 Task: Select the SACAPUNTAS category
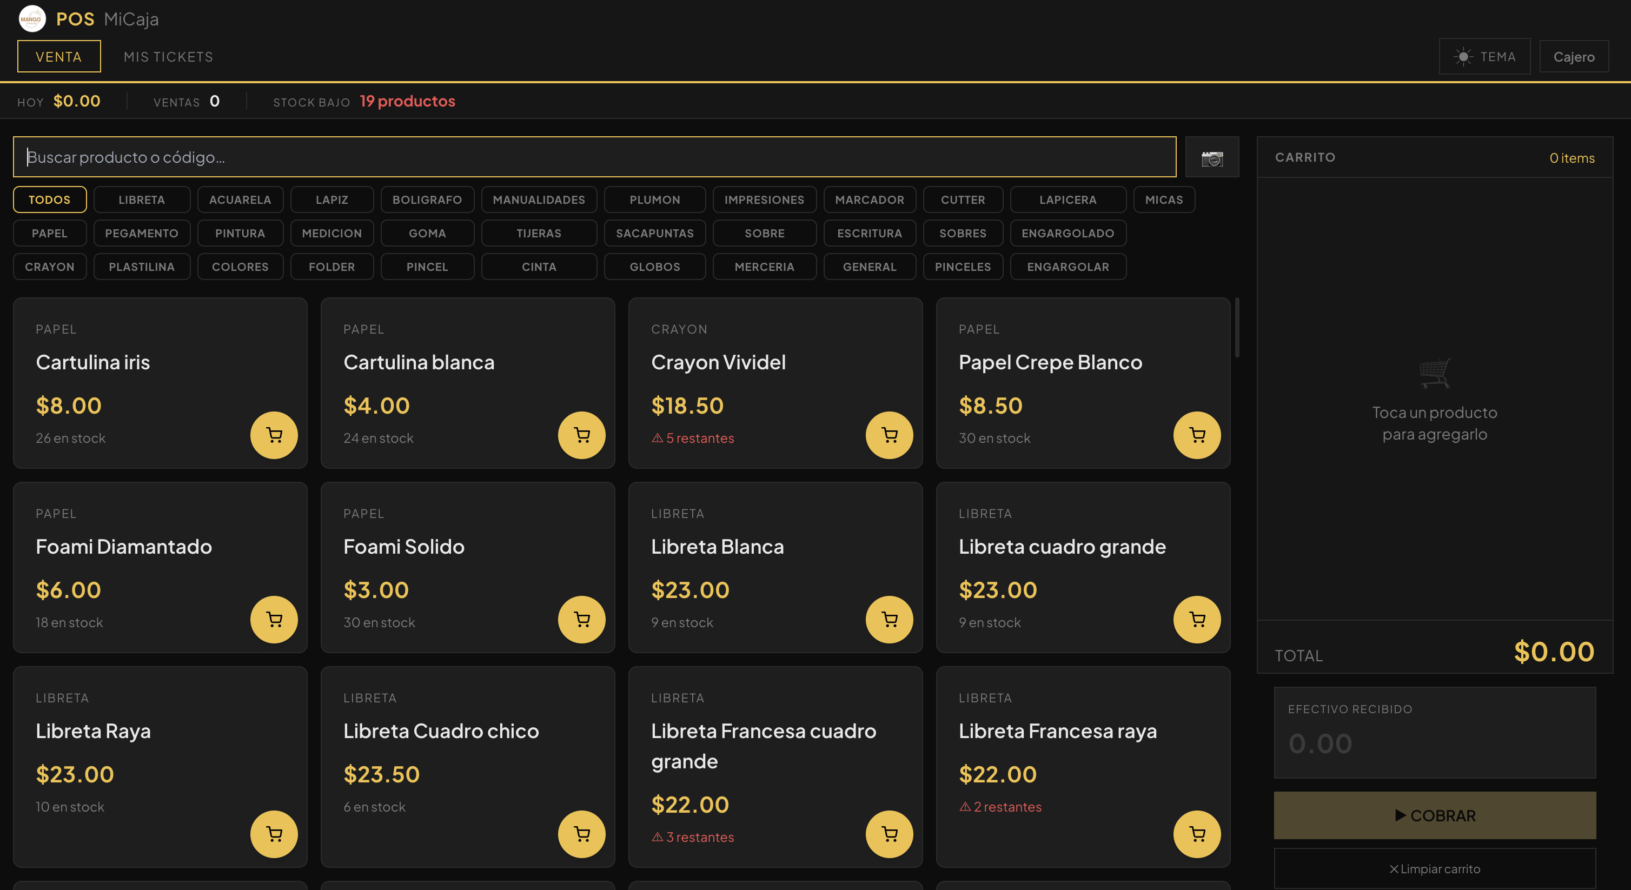click(x=655, y=233)
